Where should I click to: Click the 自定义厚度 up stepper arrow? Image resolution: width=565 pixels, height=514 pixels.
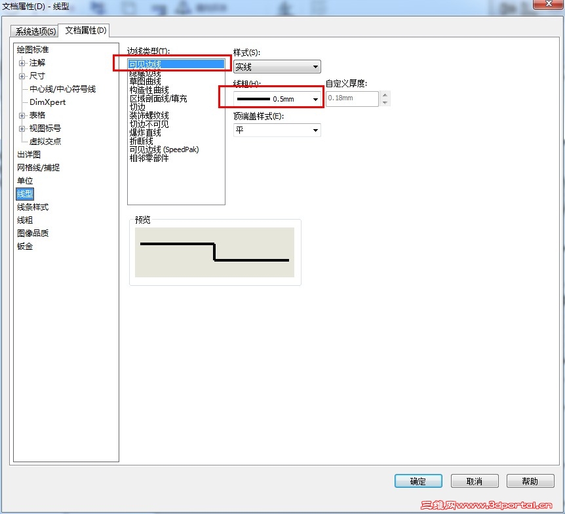[385, 95]
